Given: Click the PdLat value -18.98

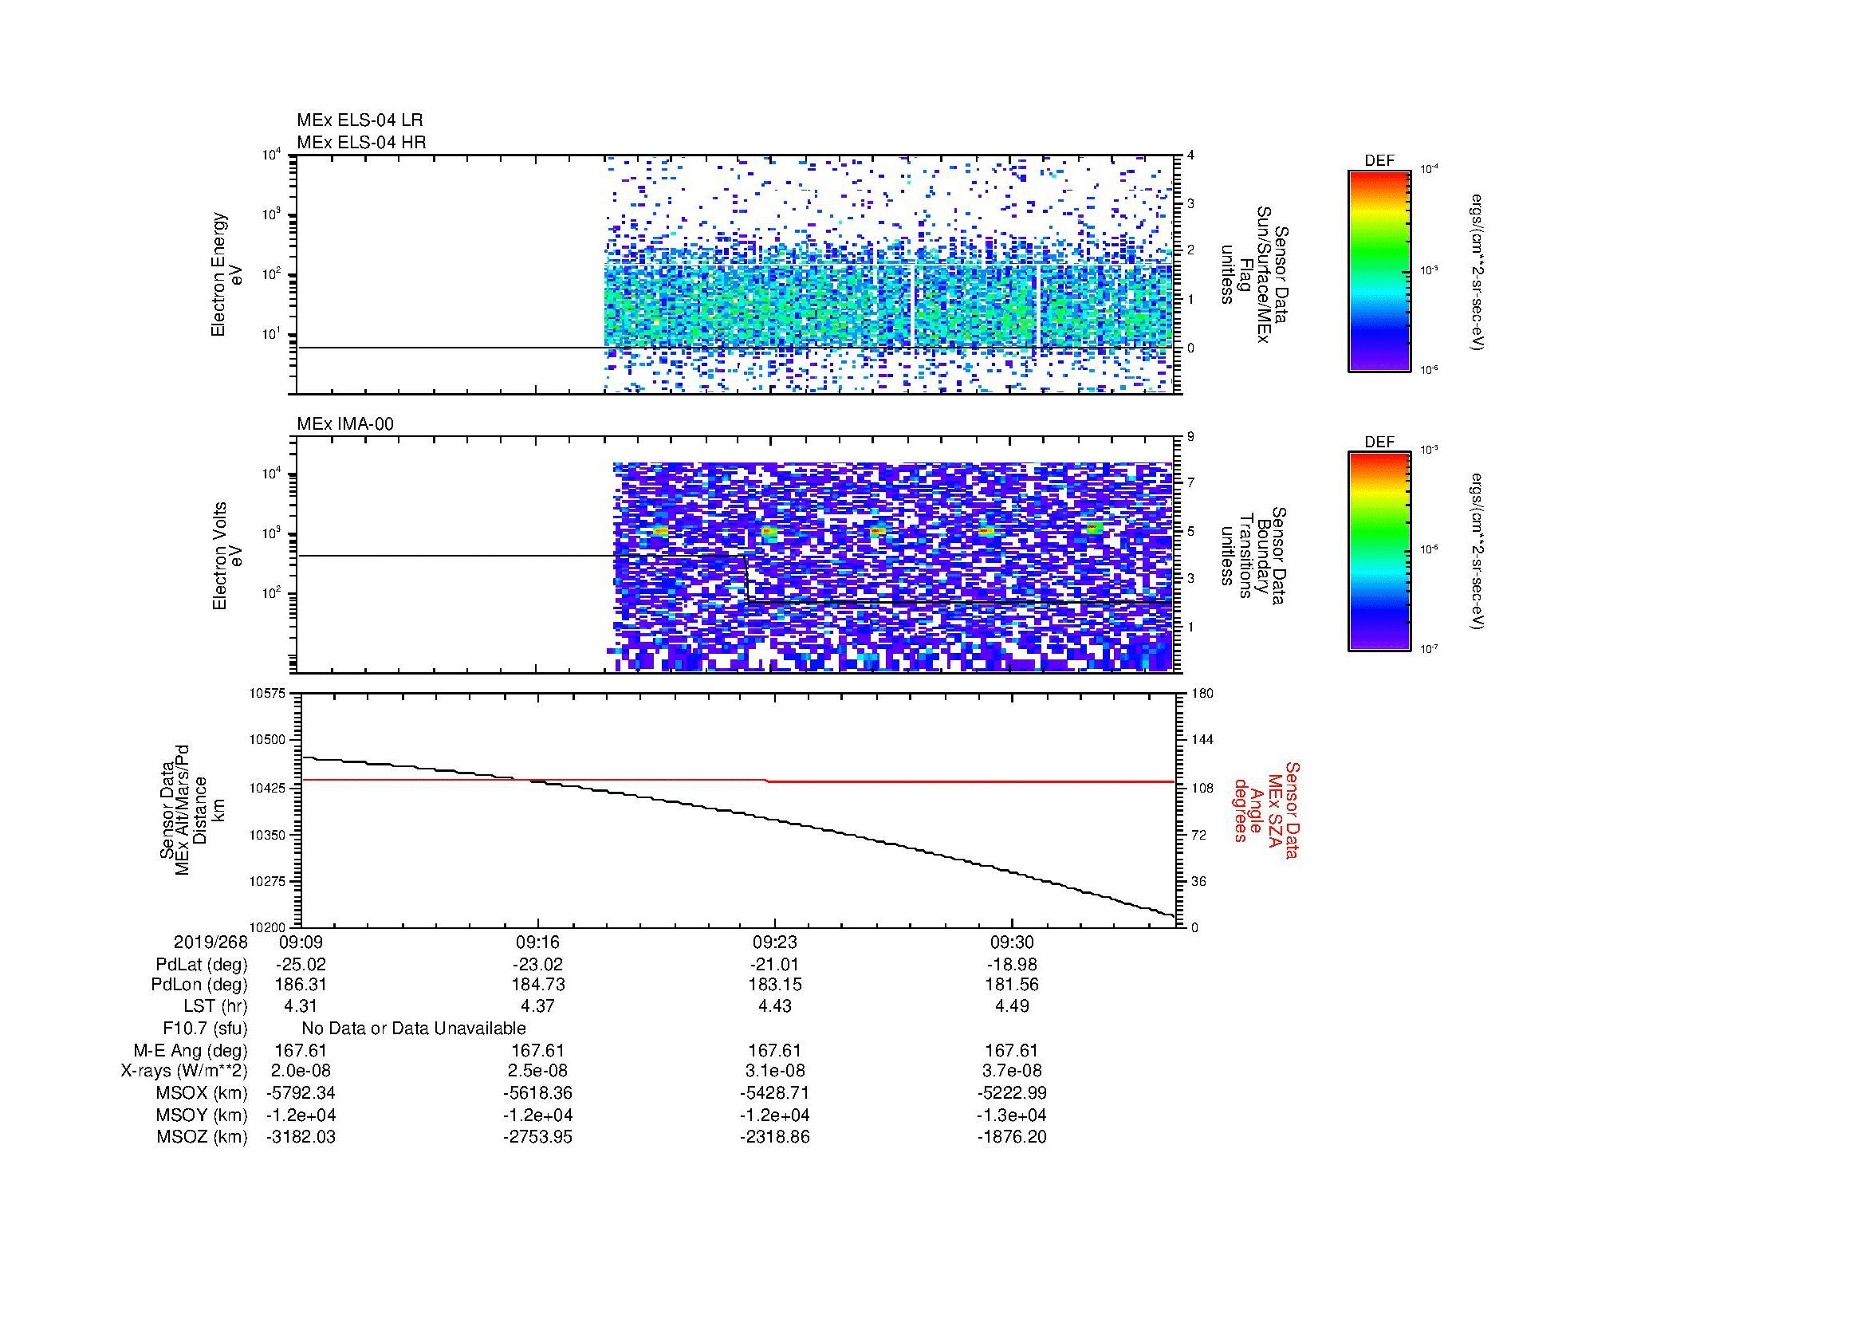Looking at the screenshot, I should click(1012, 965).
